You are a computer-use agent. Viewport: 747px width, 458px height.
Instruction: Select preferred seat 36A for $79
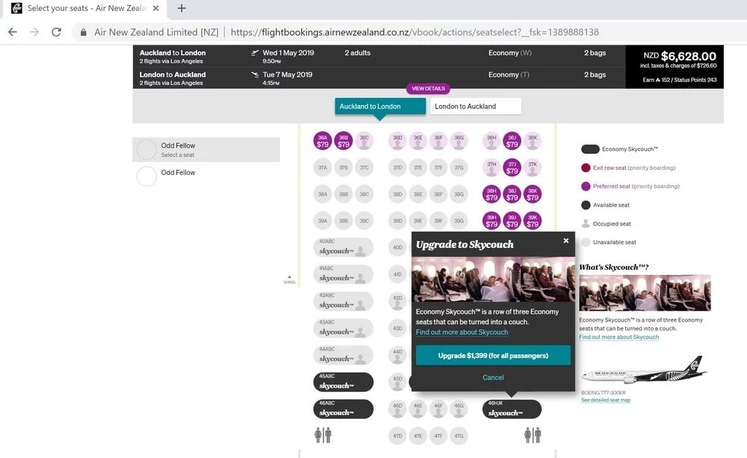[322, 141]
